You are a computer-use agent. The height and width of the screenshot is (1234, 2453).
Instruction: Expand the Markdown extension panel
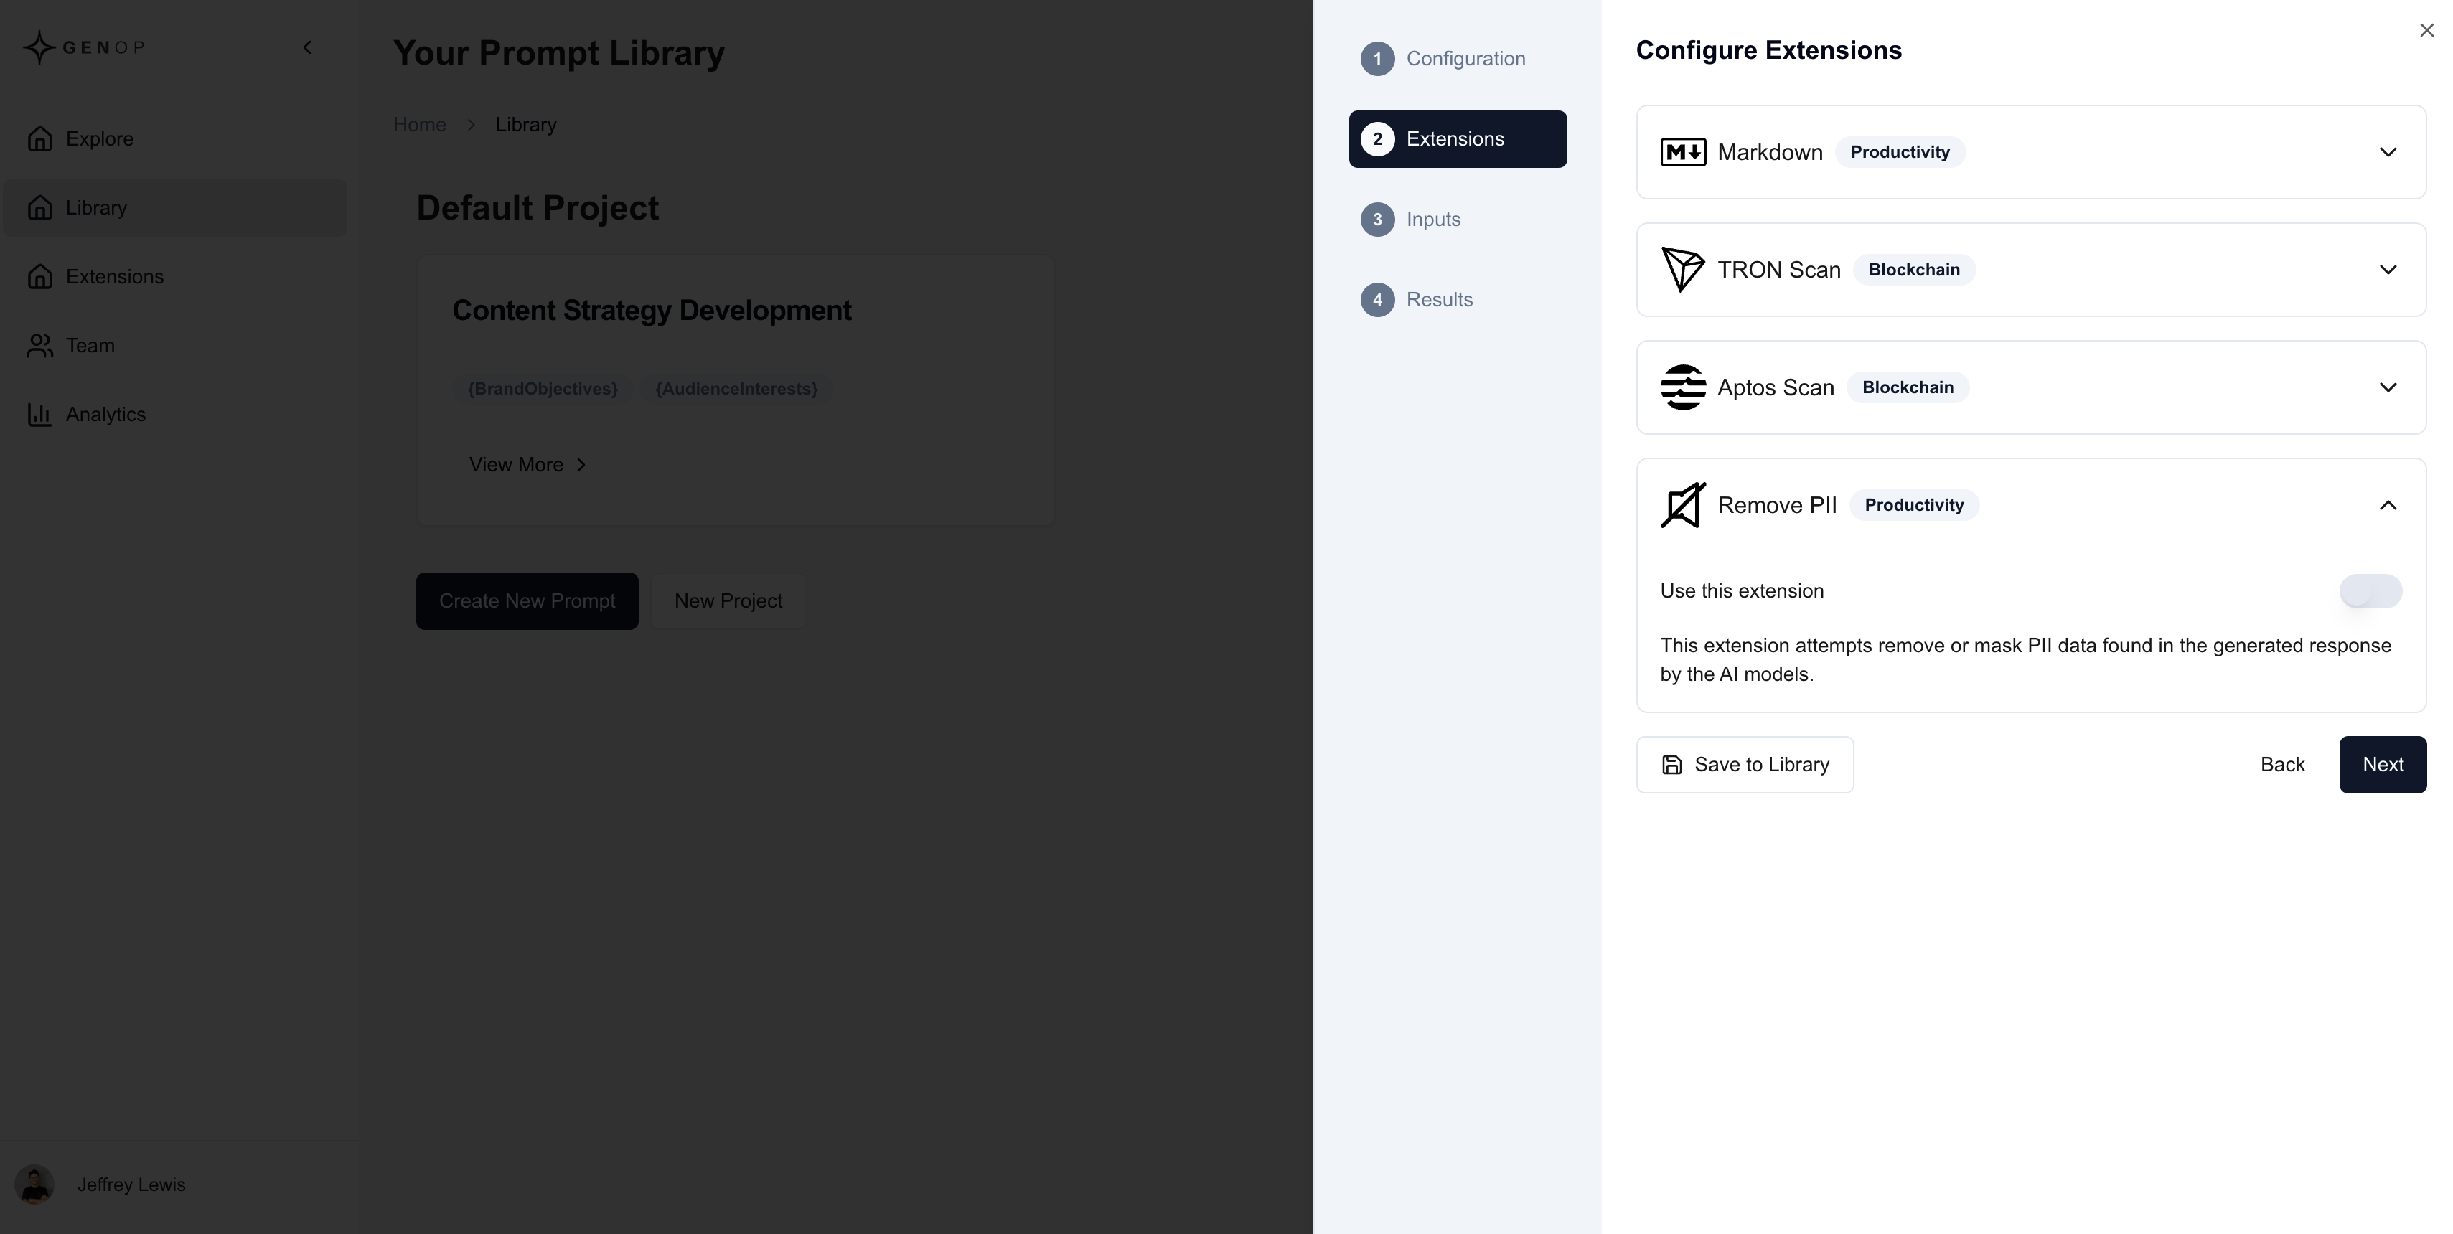click(x=2387, y=152)
